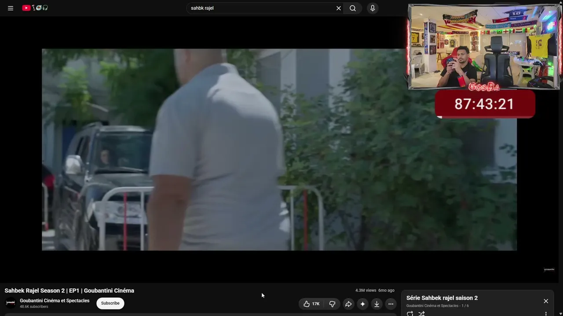Click the video title 'Sahbek Rajel Season 2 | EP1'
The height and width of the screenshot is (316, 563).
pyautogui.click(x=69, y=291)
